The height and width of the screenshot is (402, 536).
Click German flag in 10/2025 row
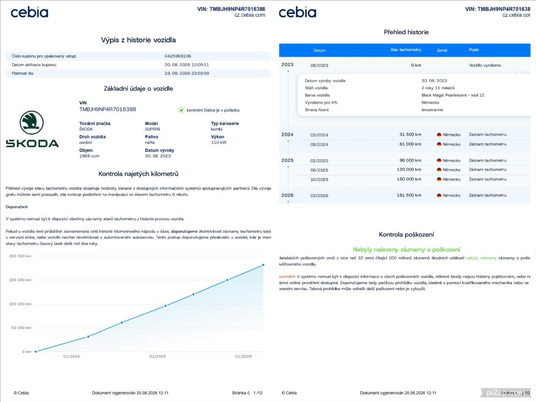439,180
